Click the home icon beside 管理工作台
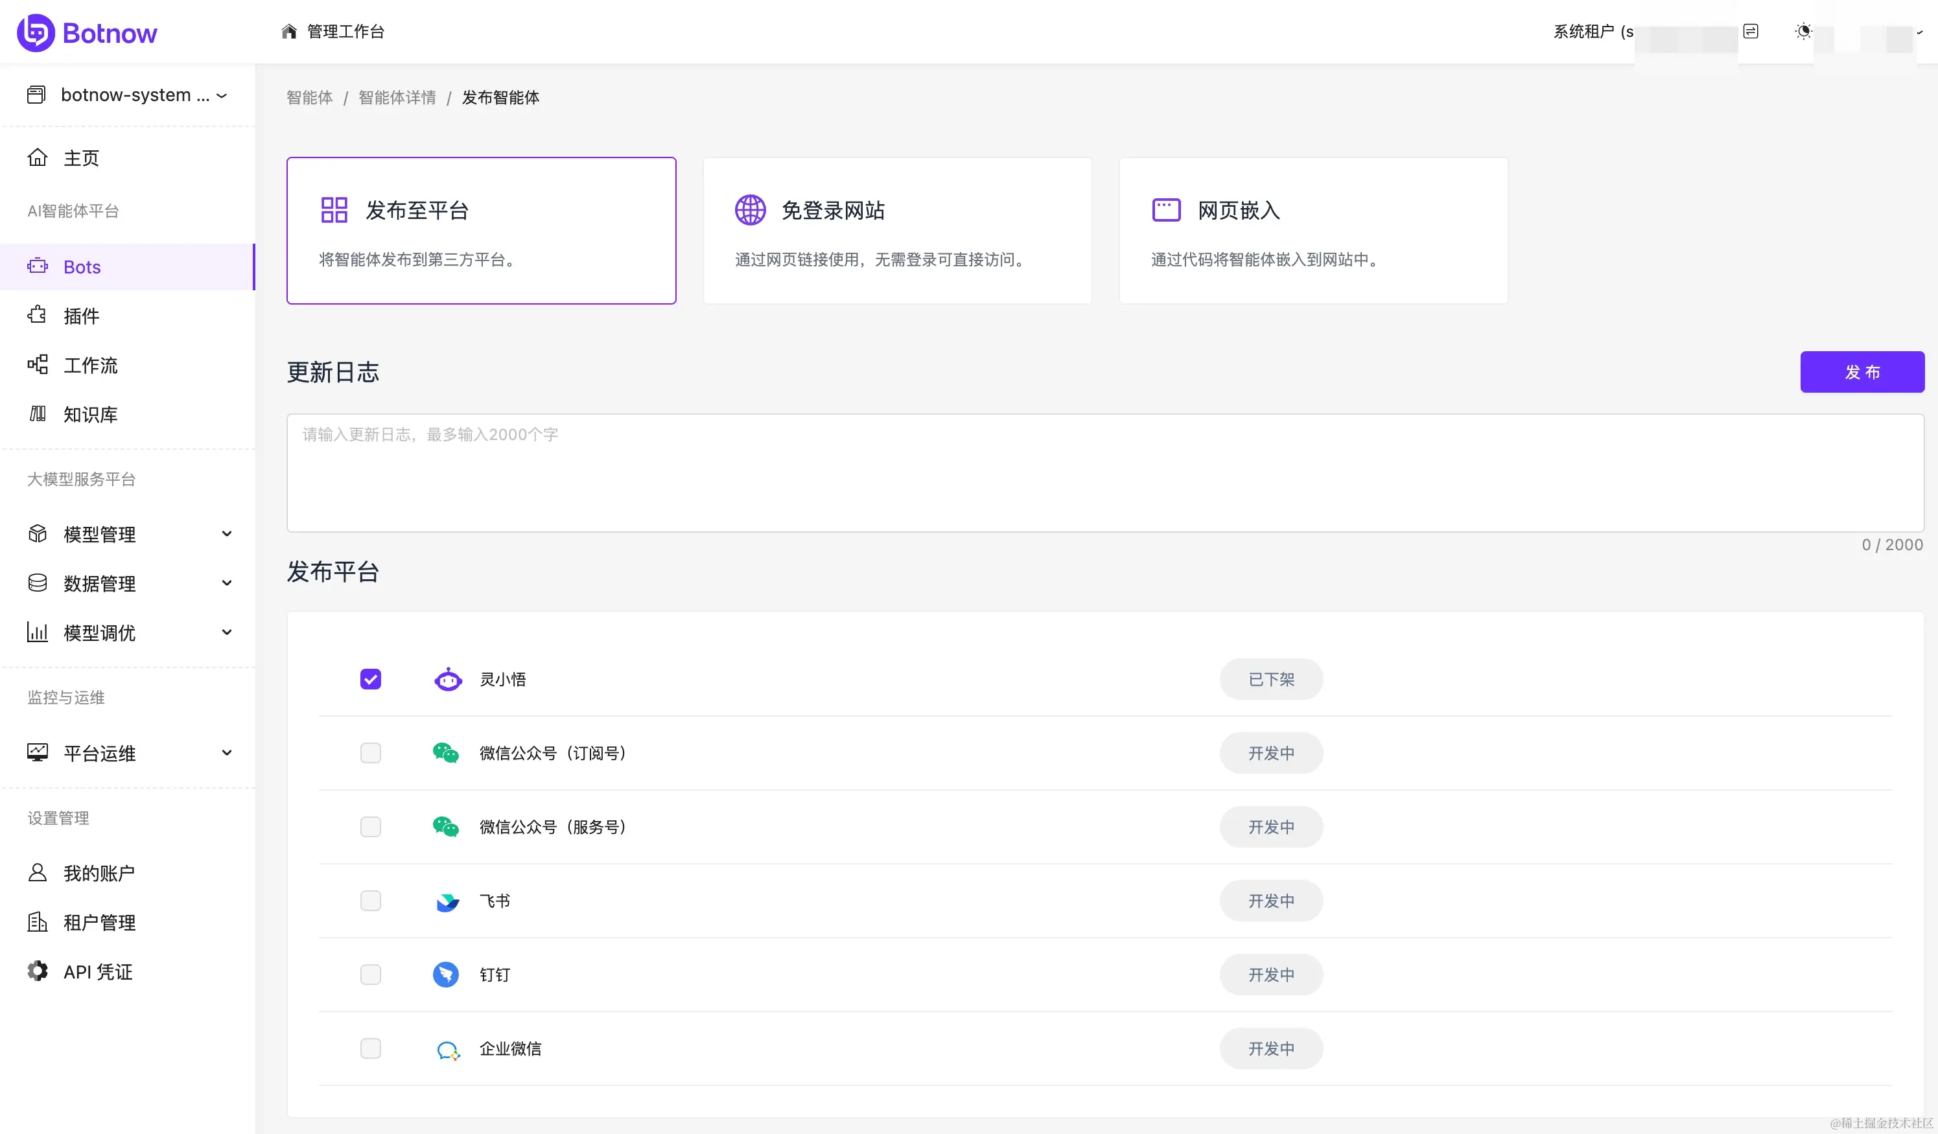This screenshot has width=1938, height=1134. pos(289,32)
